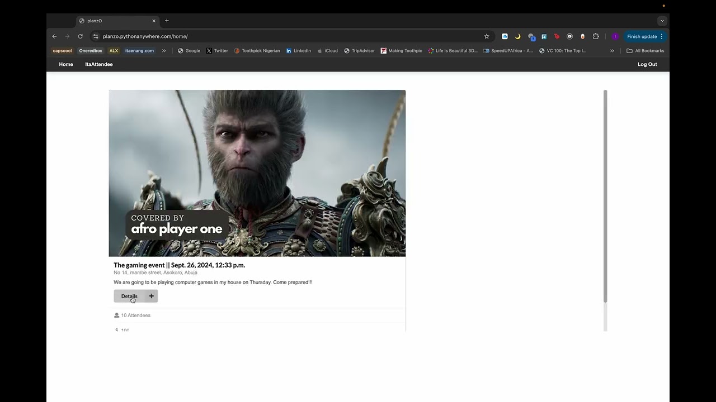
Task: Click the teal window extension icon
Action: 544,36
